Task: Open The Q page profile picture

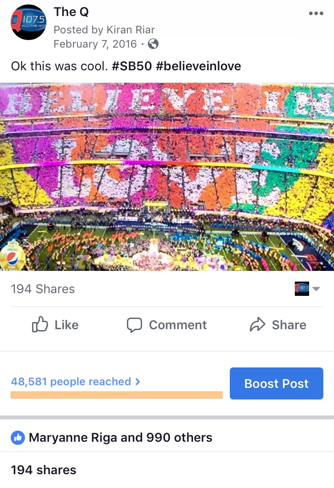Action: click(29, 22)
